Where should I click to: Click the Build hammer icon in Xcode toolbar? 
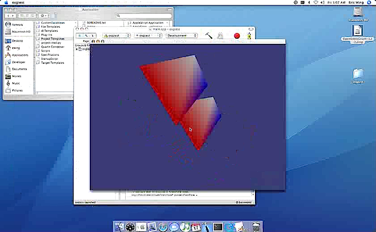tap(209, 36)
